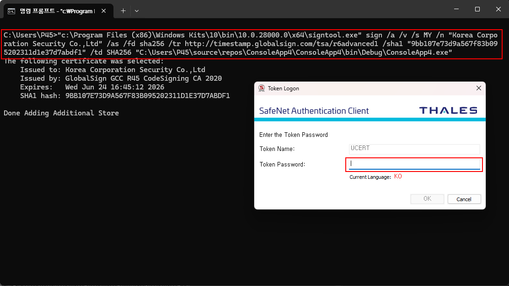Close the Token Logon dialog
509x286 pixels.
click(478, 88)
